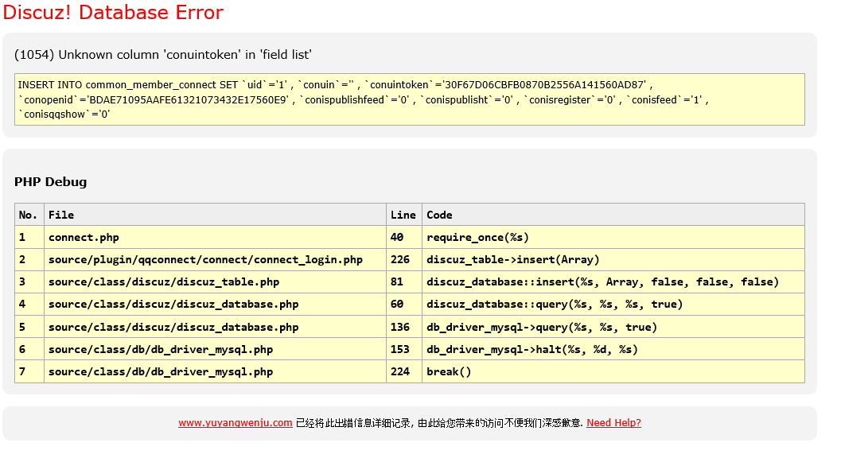The height and width of the screenshot is (462, 841).
Task: Click row number 4 cell
Action: [x=29, y=305]
